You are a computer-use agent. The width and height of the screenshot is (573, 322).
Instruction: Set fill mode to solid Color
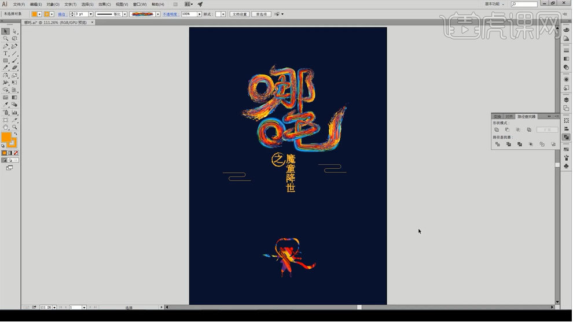click(5, 153)
